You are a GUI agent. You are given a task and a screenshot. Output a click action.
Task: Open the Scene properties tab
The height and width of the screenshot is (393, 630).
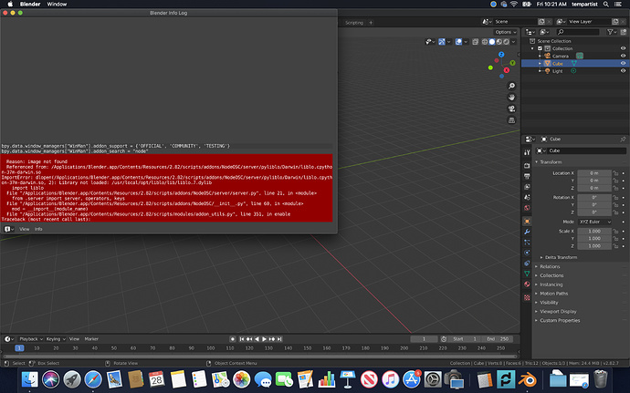[x=527, y=197]
